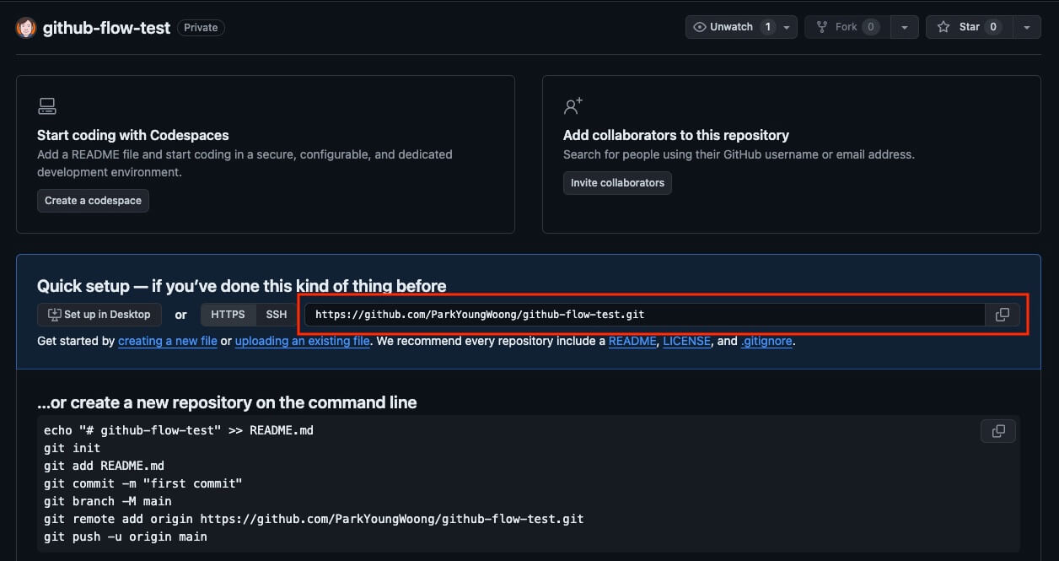Click the Create a codespace button

pyautogui.click(x=93, y=200)
